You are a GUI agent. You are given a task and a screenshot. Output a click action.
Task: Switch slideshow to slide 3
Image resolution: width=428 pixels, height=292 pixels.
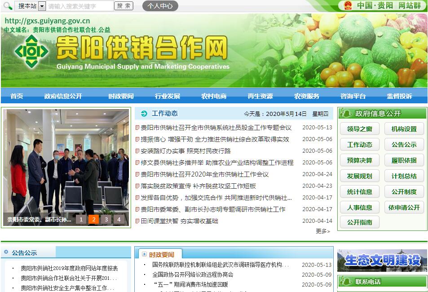[106, 219]
